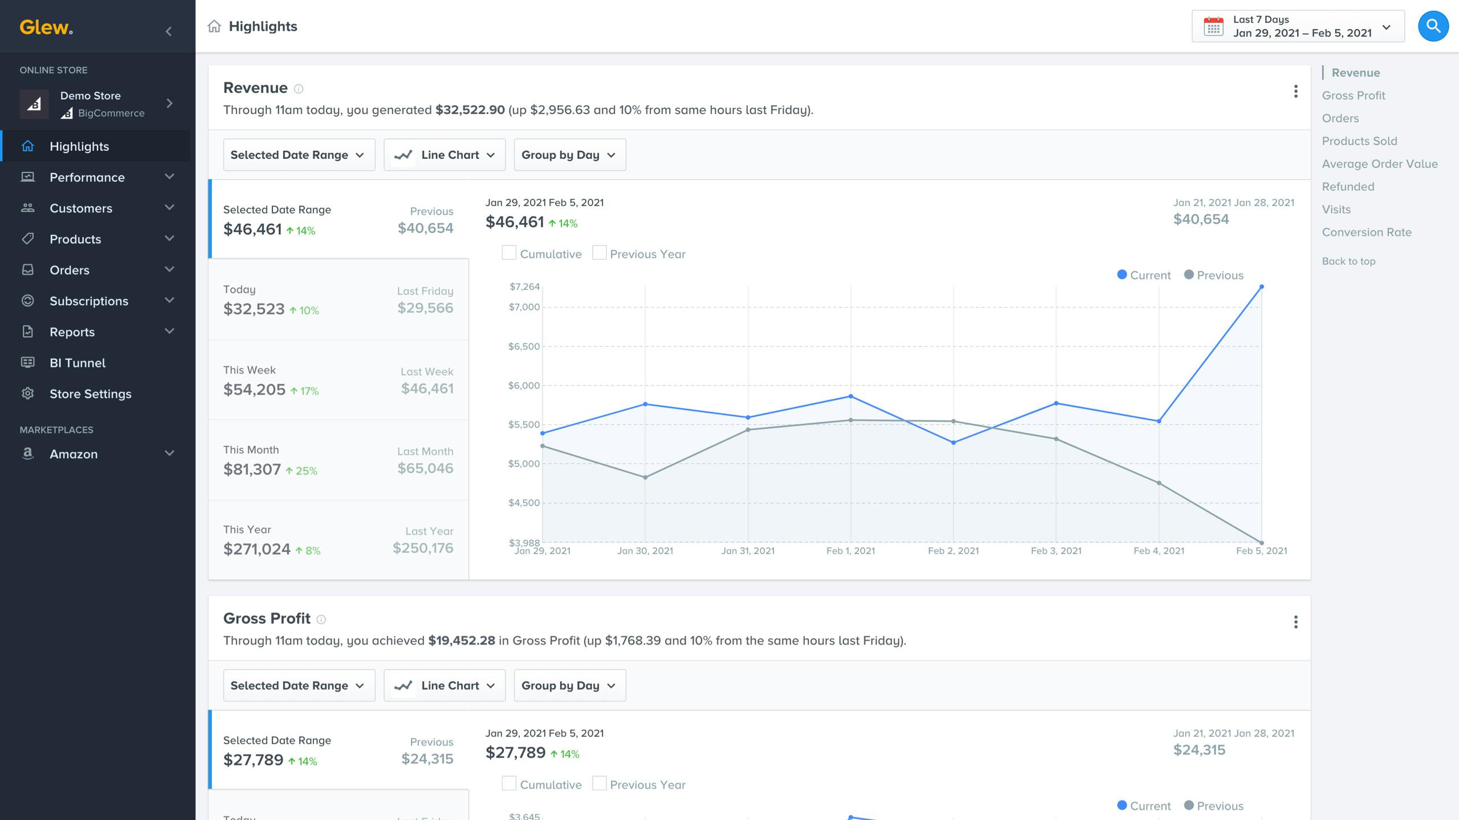This screenshot has width=1459, height=820.
Task: Enable Cumulative checkbox in Revenue chart
Action: coord(509,253)
